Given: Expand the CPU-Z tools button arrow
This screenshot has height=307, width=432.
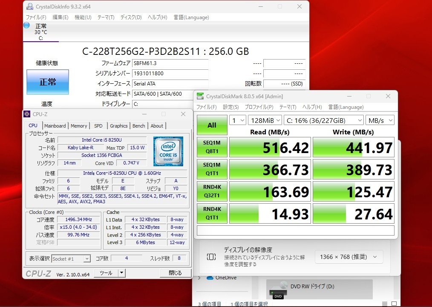Looking at the screenshot, I should [122, 273].
